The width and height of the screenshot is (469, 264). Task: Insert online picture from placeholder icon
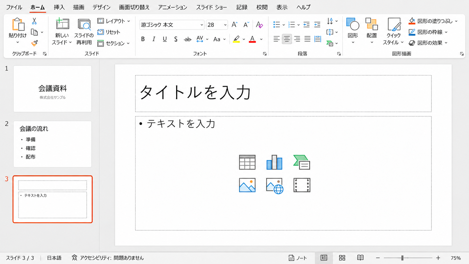275,186
